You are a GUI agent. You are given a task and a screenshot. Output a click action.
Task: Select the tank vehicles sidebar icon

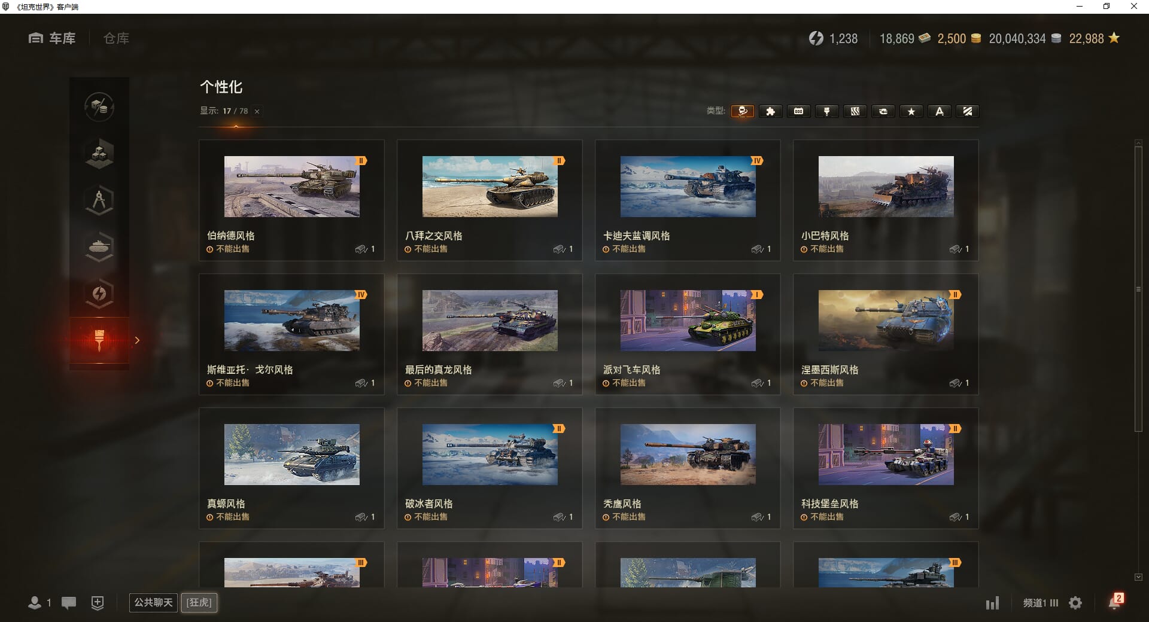pos(99,246)
